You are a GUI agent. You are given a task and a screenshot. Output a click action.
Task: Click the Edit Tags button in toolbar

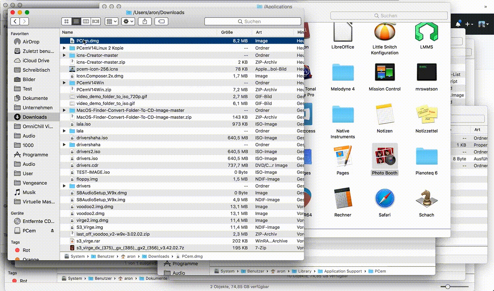click(161, 21)
